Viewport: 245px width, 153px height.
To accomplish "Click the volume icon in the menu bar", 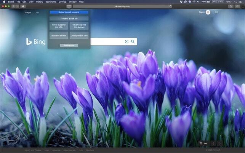I will [198, 2].
